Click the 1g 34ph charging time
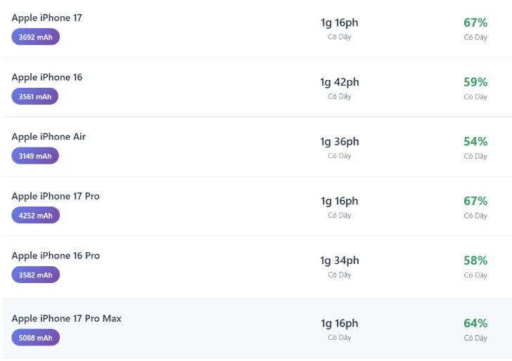The image size is (512, 361). click(340, 261)
